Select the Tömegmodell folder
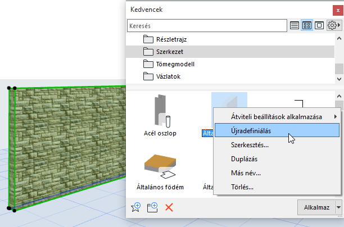 pos(230,64)
